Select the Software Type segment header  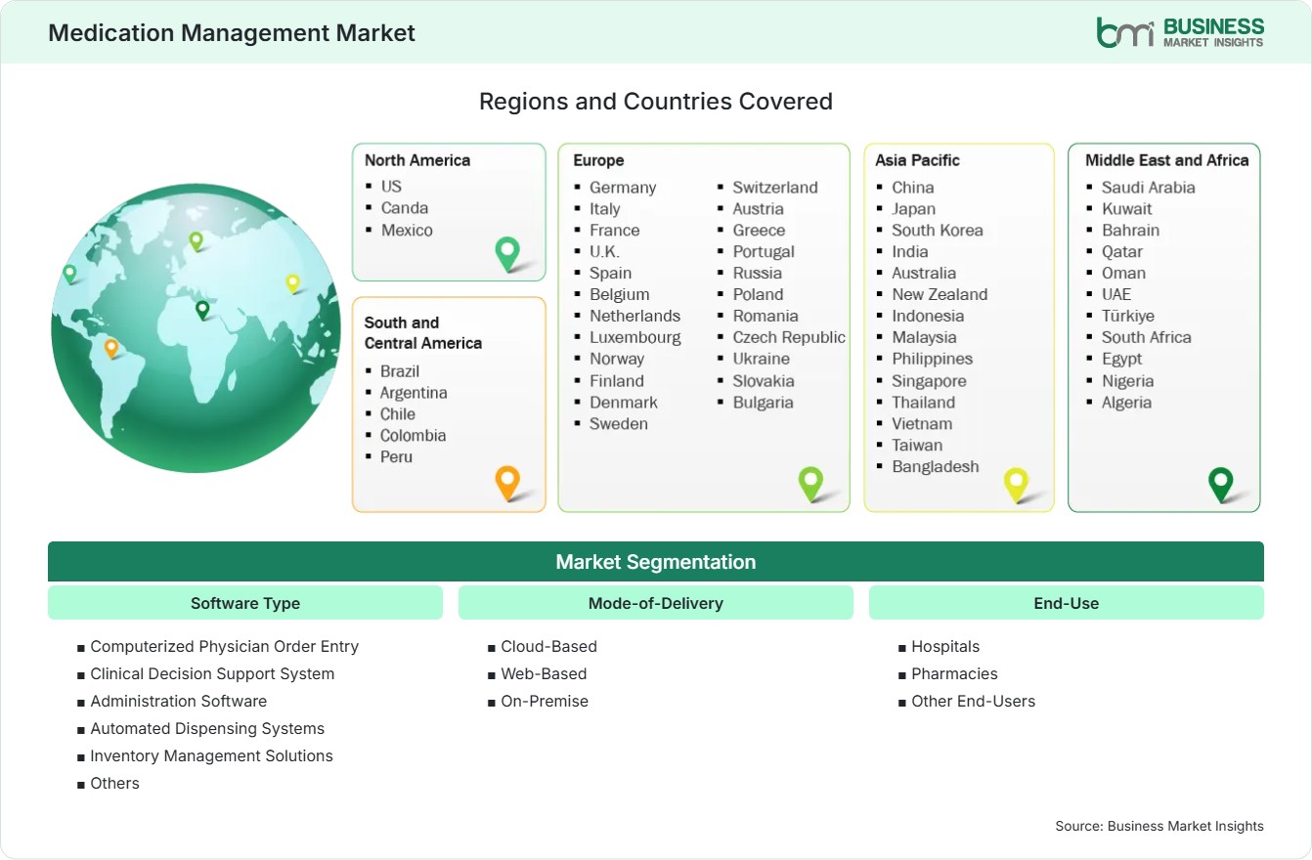245,603
